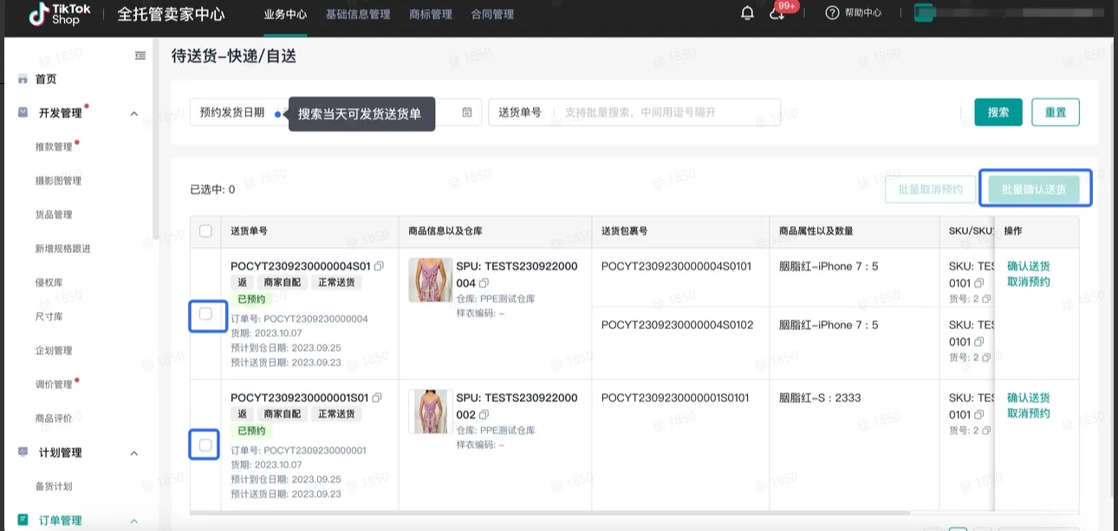Check the row for POCYT2309230000004S01
The height and width of the screenshot is (531, 1118).
[205, 314]
